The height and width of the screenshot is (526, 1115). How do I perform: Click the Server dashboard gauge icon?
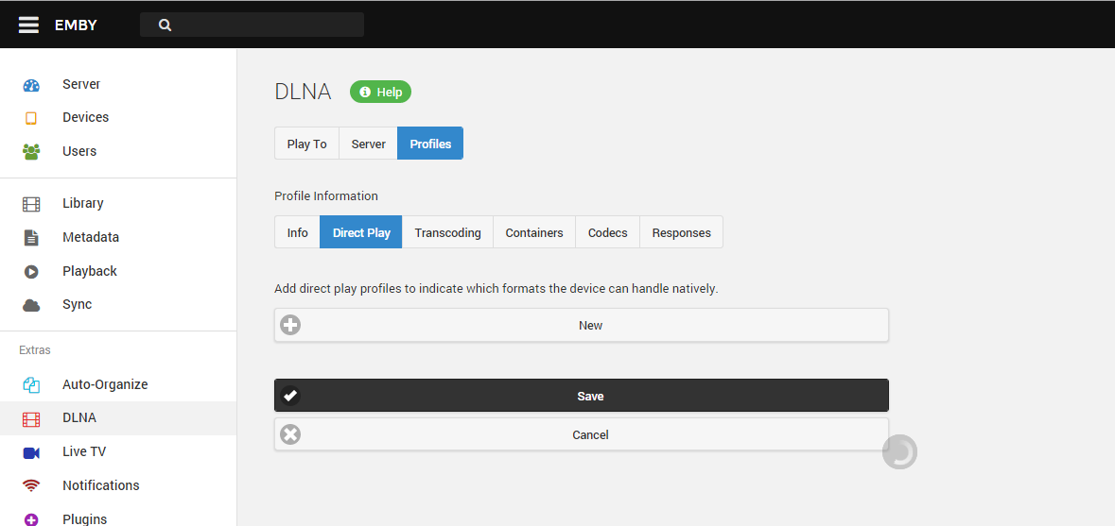click(x=31, y=85)
